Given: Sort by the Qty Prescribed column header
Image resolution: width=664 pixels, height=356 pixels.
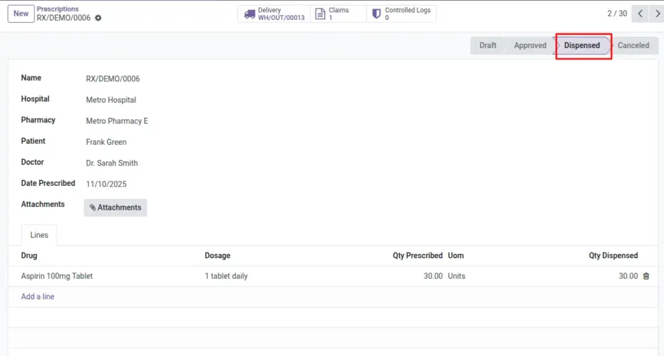Looking at the screenshot, I should [x=418, y=256].
